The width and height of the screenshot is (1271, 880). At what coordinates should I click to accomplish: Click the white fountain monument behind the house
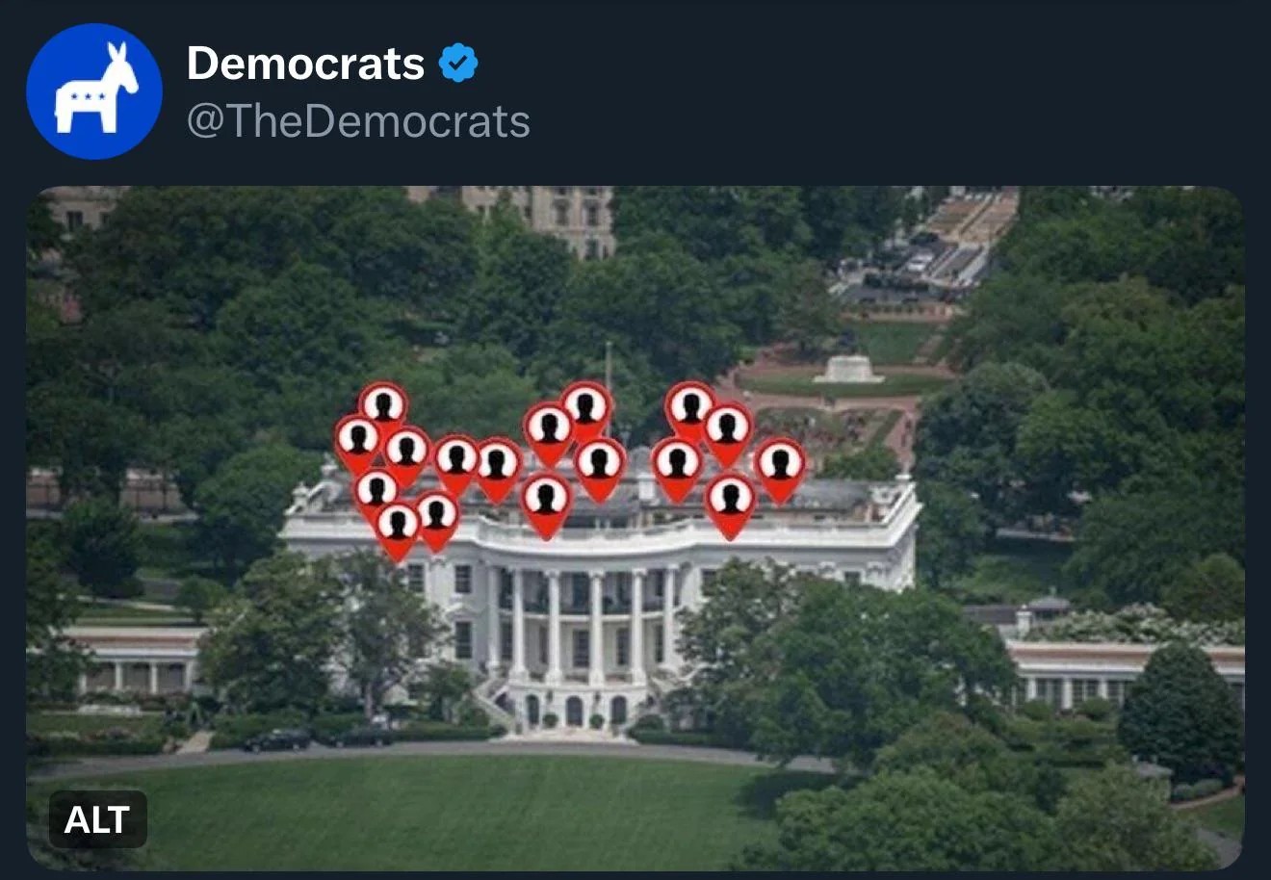coord(847,369)
